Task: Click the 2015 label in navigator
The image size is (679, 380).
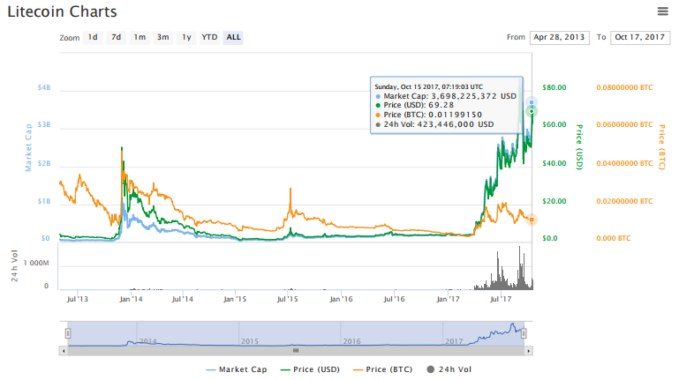Action: pos(250,341)
